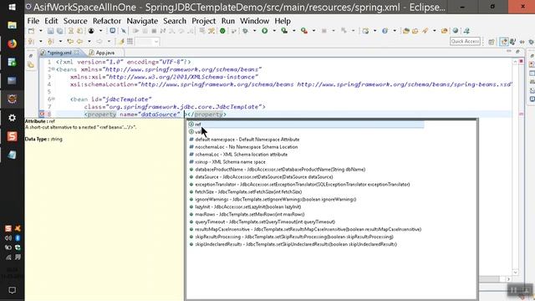
Task: Select 'skipUndeclaredResults' proposal
Action: coord(296,244)
